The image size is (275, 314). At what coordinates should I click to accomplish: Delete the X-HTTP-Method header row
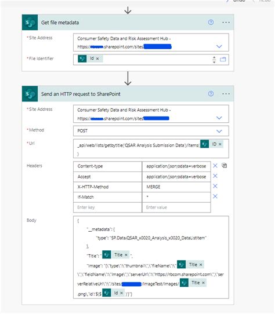point(215,186)
